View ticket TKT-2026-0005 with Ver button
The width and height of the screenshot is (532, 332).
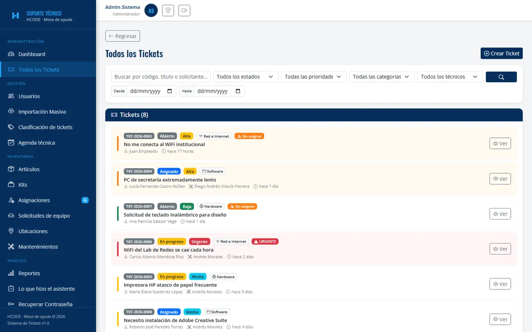500,143
